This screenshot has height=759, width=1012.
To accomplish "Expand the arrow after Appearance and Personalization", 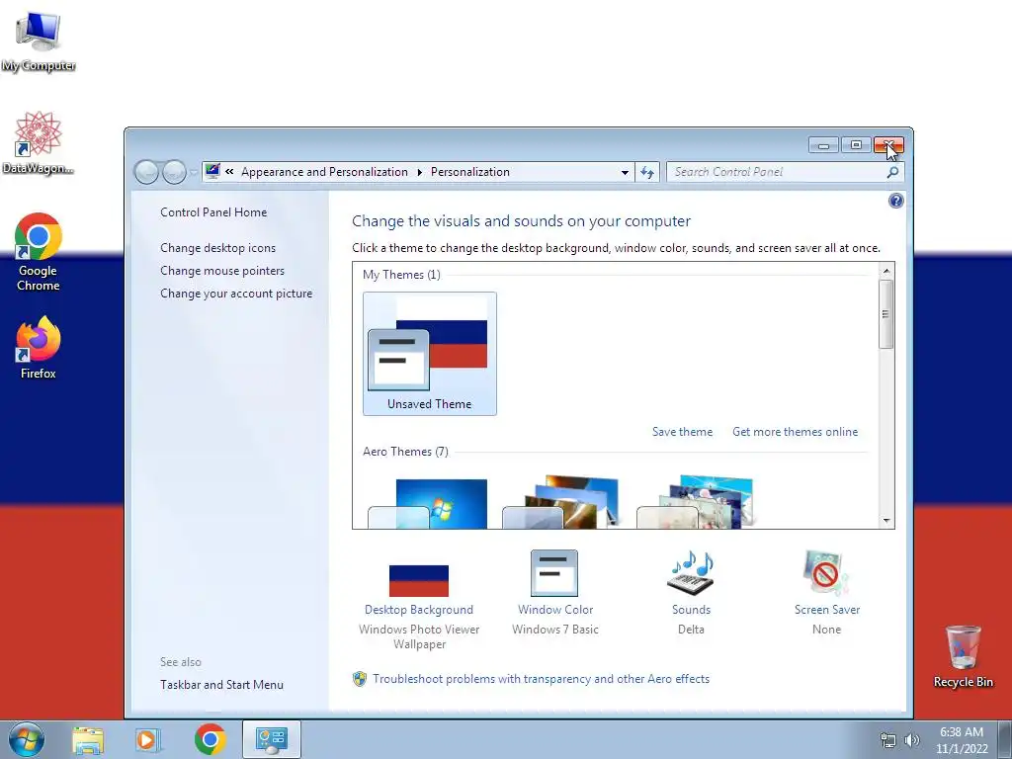I will [x=419, y=172].
